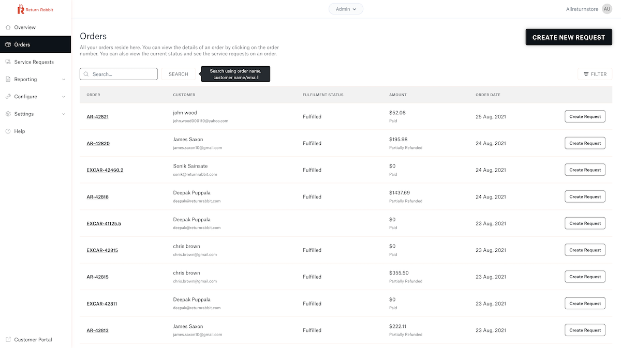Create Request for order AR-42815
The height and width of the screenshot is (348, 621).
pyautogui.click(x=585, y=277)
